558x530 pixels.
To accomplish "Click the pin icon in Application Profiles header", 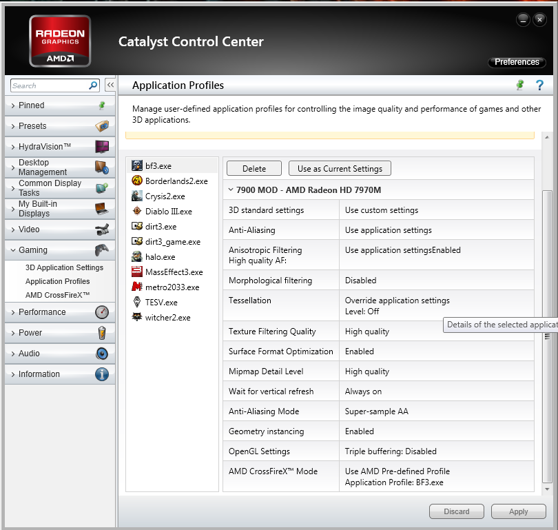I will pyautogui.click(x=520, y=85).
